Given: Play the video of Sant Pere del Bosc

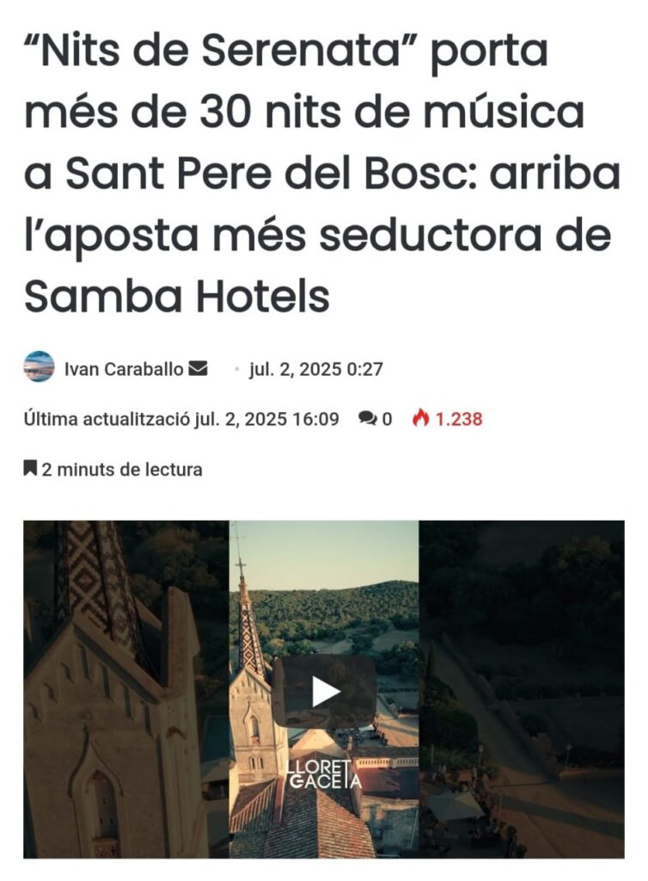Looking at the screenshot, I should pyautogui.click(x=324, y=691).
